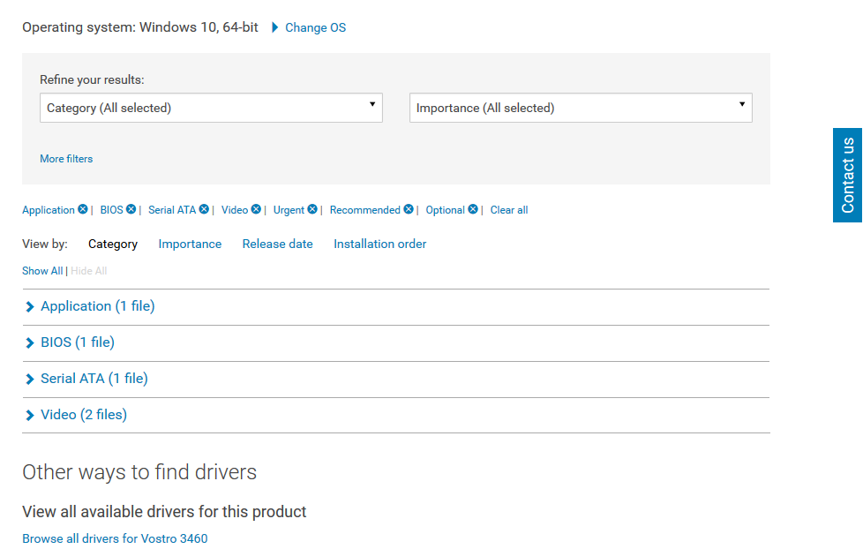Viewport: 863px width, 549px height.
Task: Remove the Urgent filter tag
Action: coord(312,209)
